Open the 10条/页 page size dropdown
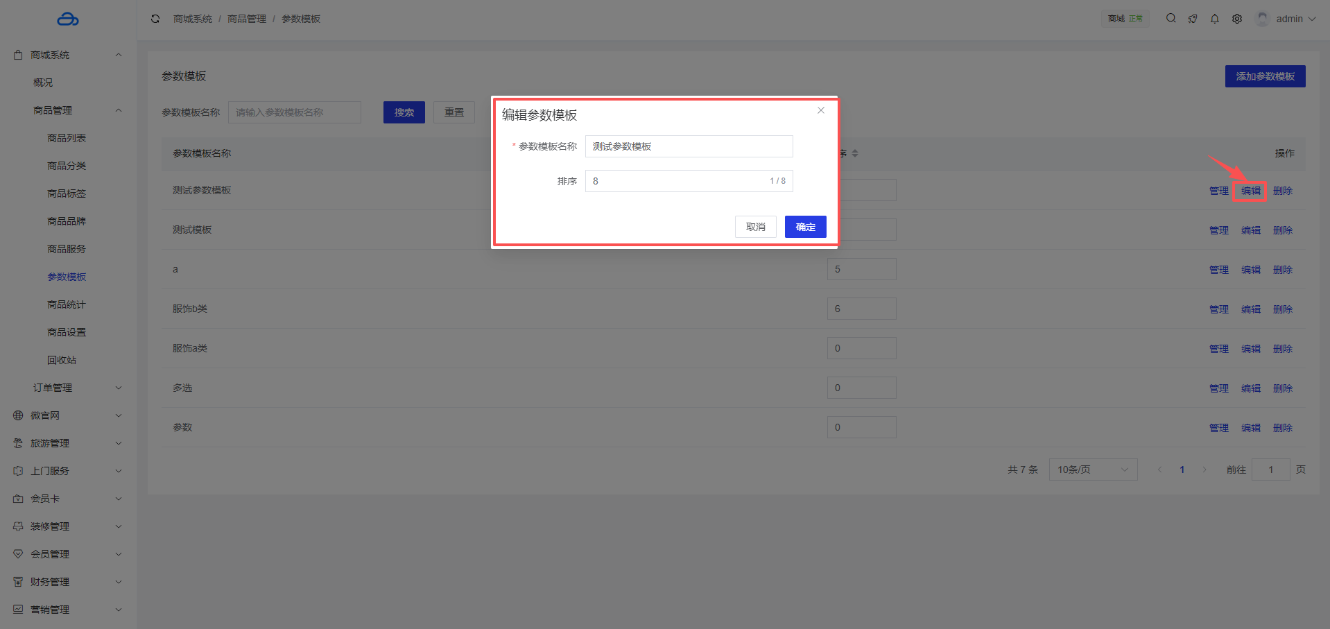 1093,469
